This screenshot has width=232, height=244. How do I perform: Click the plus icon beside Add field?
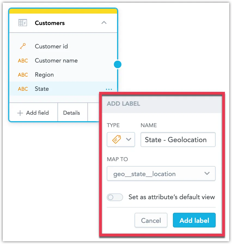(20, 112)
